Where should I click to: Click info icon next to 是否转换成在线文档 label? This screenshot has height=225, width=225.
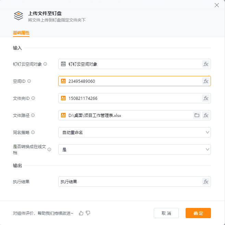49,149
